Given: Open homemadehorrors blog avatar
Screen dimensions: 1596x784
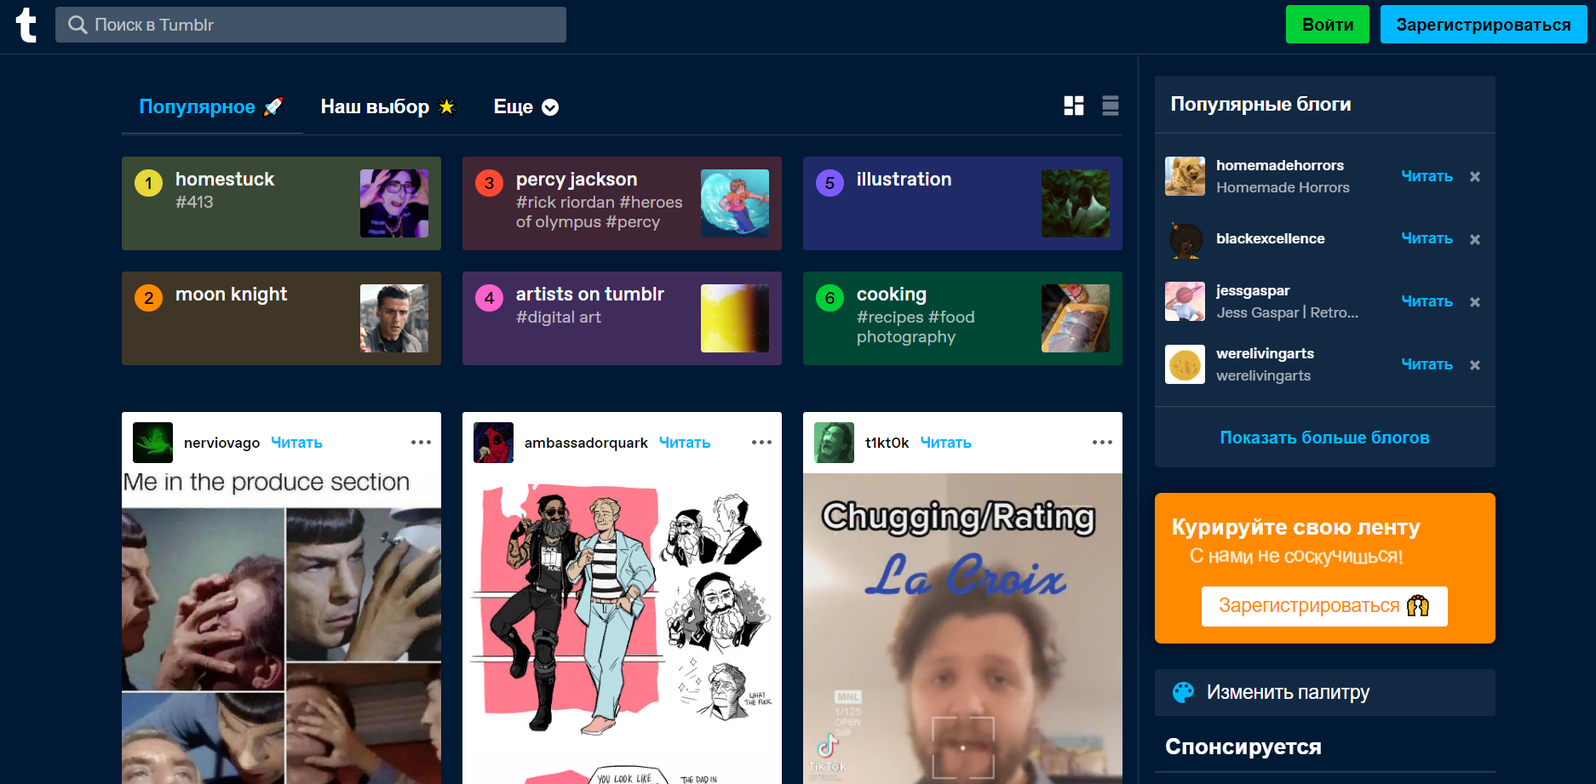Looking at the screenshot, I should click(x=1185, y=176).
